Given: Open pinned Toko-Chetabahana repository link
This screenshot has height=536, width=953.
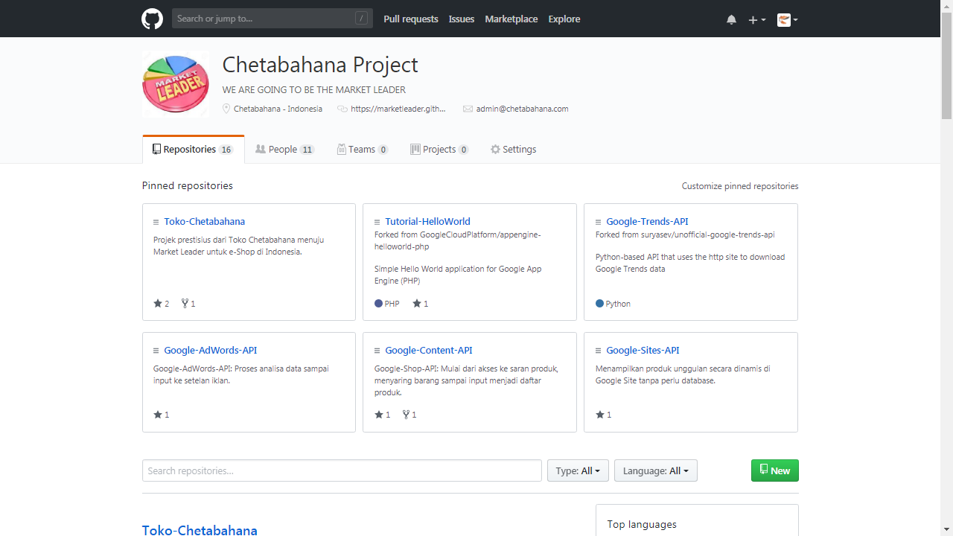Looking at the screenshot, I should tap(205, 222).
